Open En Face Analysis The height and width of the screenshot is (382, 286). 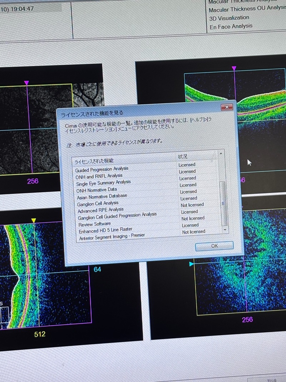231,26
